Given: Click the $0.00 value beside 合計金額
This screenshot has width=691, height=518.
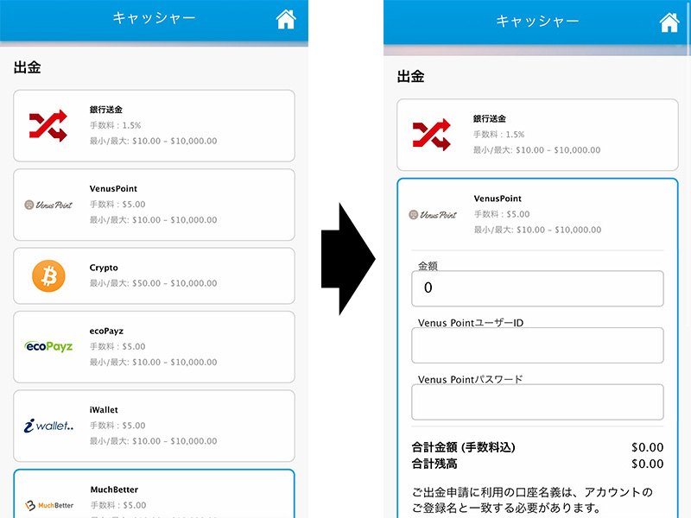Looking at the screenshot, I should click(647, 447).
